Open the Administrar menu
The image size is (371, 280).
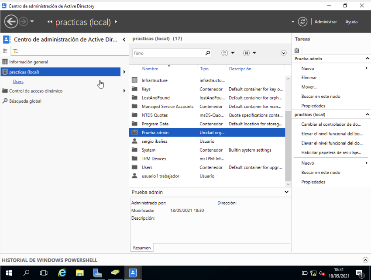click(x=325, y=22)
